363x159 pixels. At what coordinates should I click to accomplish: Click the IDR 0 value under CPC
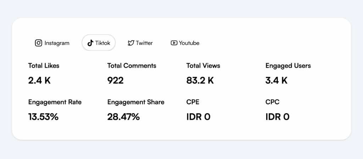click(277, 117)
